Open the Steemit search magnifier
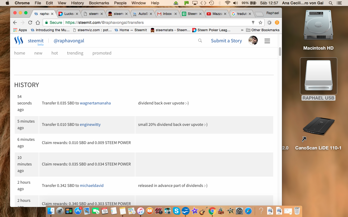 (x=200, y=41)
